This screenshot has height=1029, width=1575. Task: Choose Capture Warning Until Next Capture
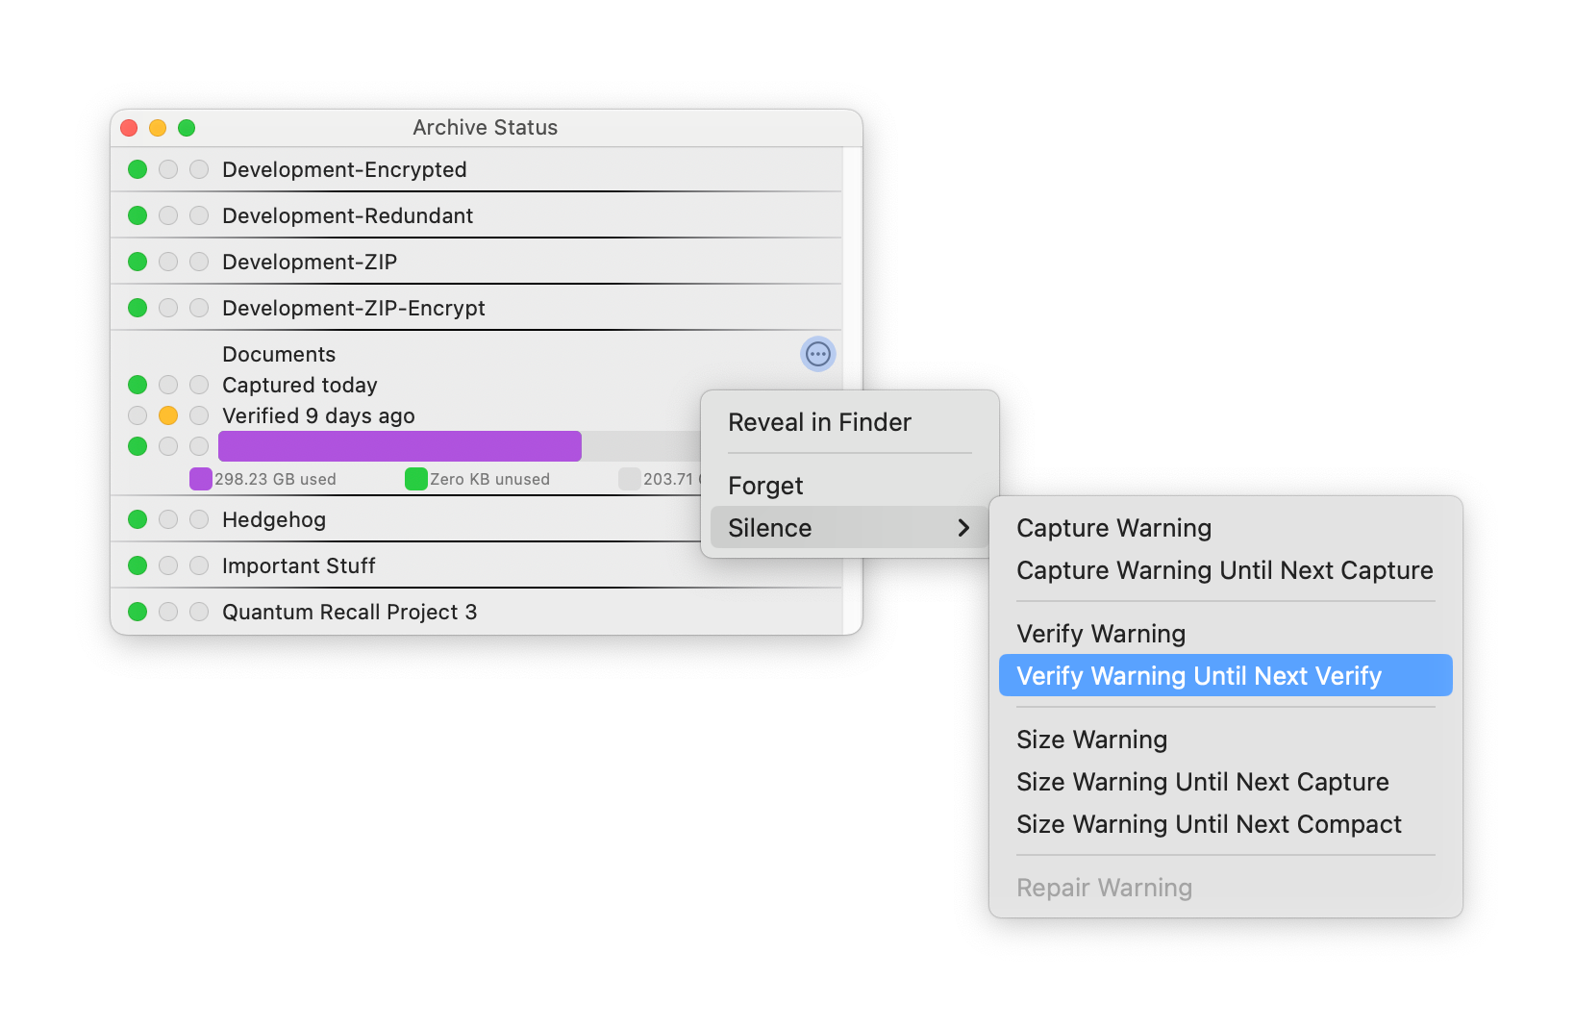tap(1226, 570)
